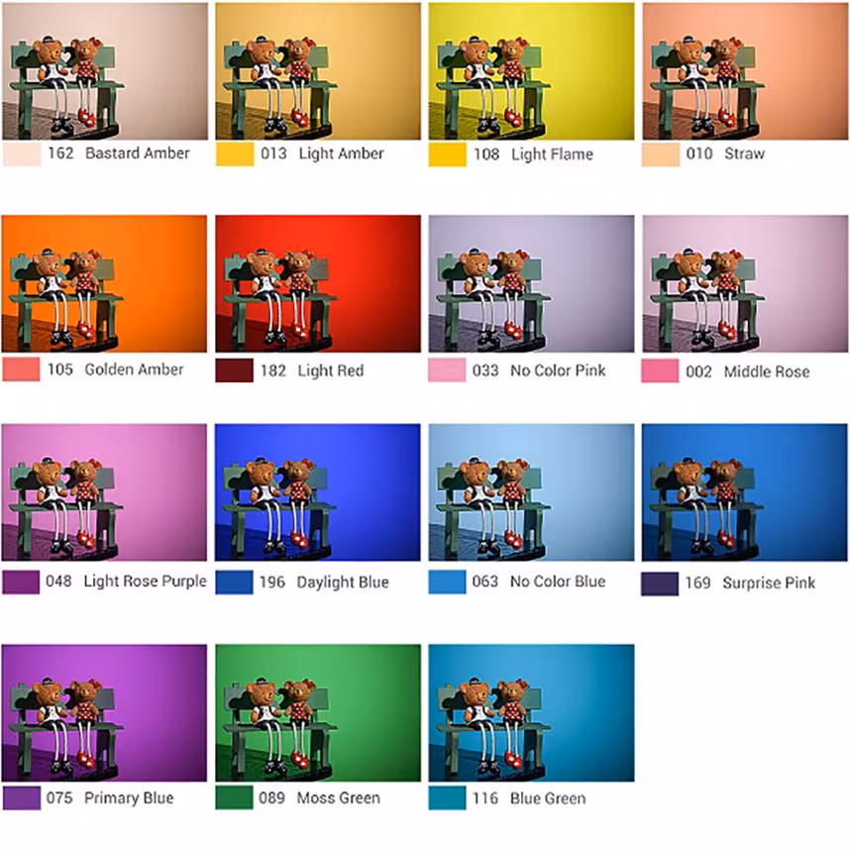Click the Golden Amber label text
This screenshot has height=850, width=850.
[x=134, y=370]
